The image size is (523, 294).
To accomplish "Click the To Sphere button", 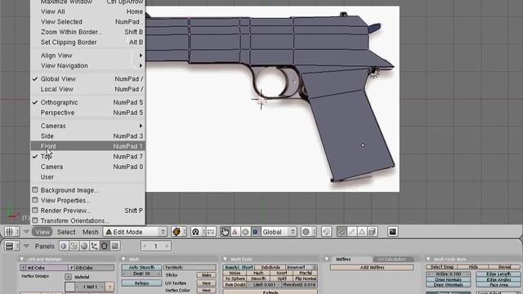I will pyautogui.click(x=235, y=278).
